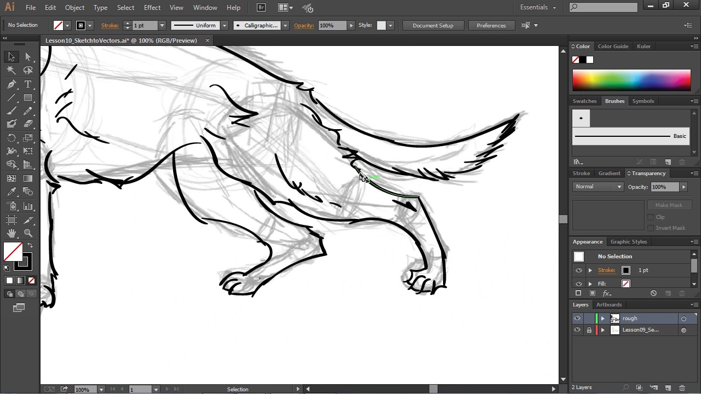Viewport: 701px width, 394px height.
Task: Open the Effect menu
Action: (x=152, y=8)
